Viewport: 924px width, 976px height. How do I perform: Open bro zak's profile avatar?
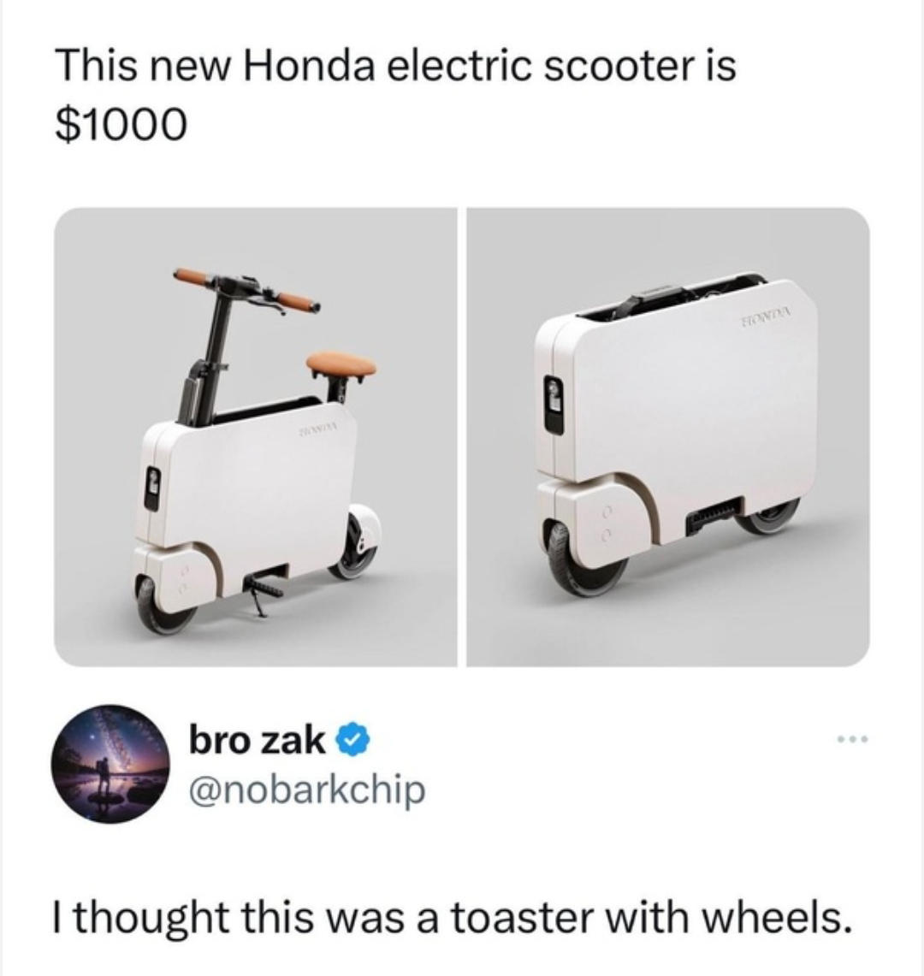(x=111, y=765)
